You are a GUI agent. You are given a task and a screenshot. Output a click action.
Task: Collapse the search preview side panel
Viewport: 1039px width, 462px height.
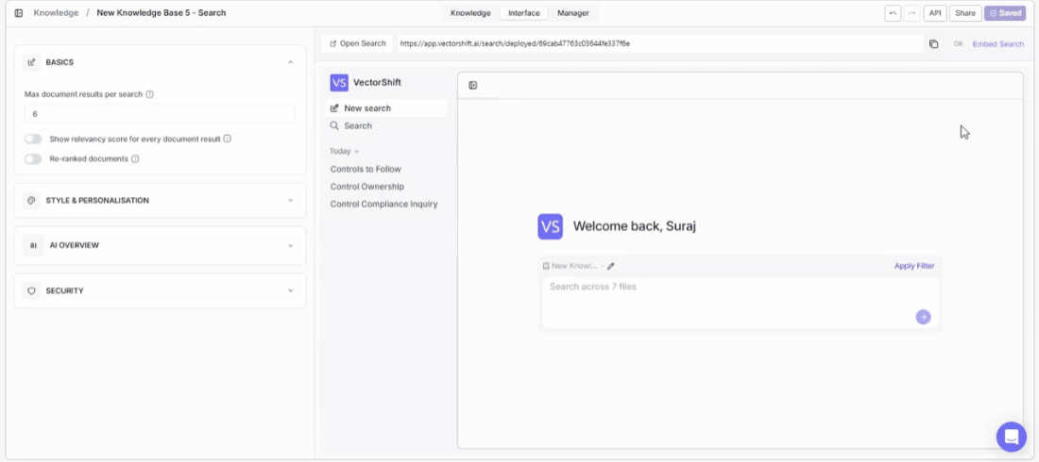(x=473, y=85)
